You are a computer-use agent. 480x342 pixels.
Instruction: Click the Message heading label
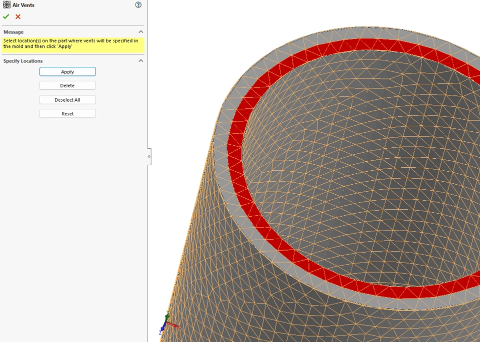pos(13,32)
